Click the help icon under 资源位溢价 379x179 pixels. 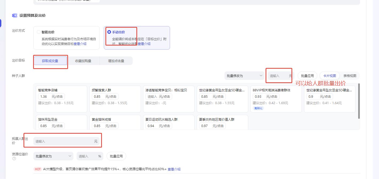14,158
